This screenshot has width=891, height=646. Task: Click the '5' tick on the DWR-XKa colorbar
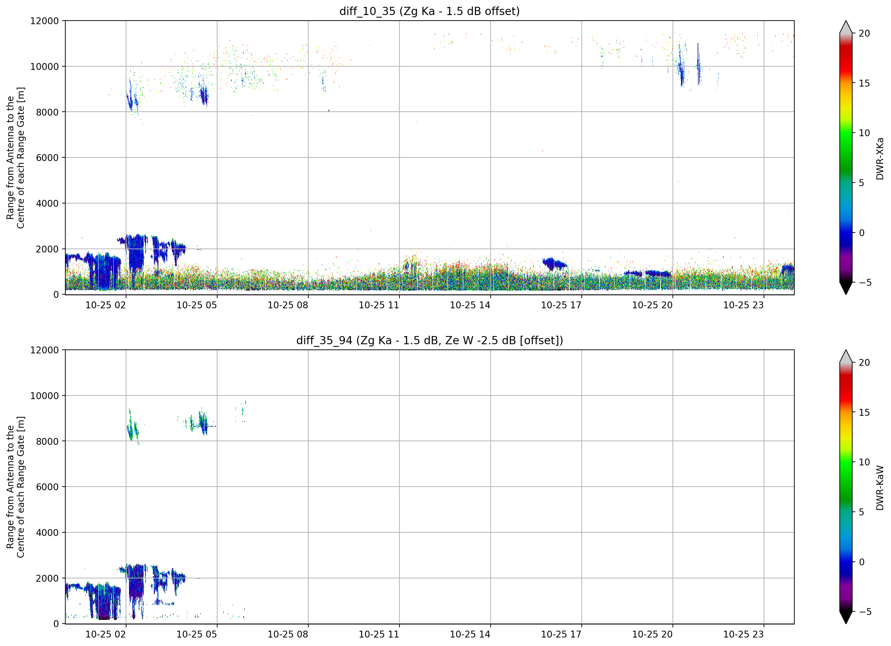pyautogui.click(x=862, y=183)
